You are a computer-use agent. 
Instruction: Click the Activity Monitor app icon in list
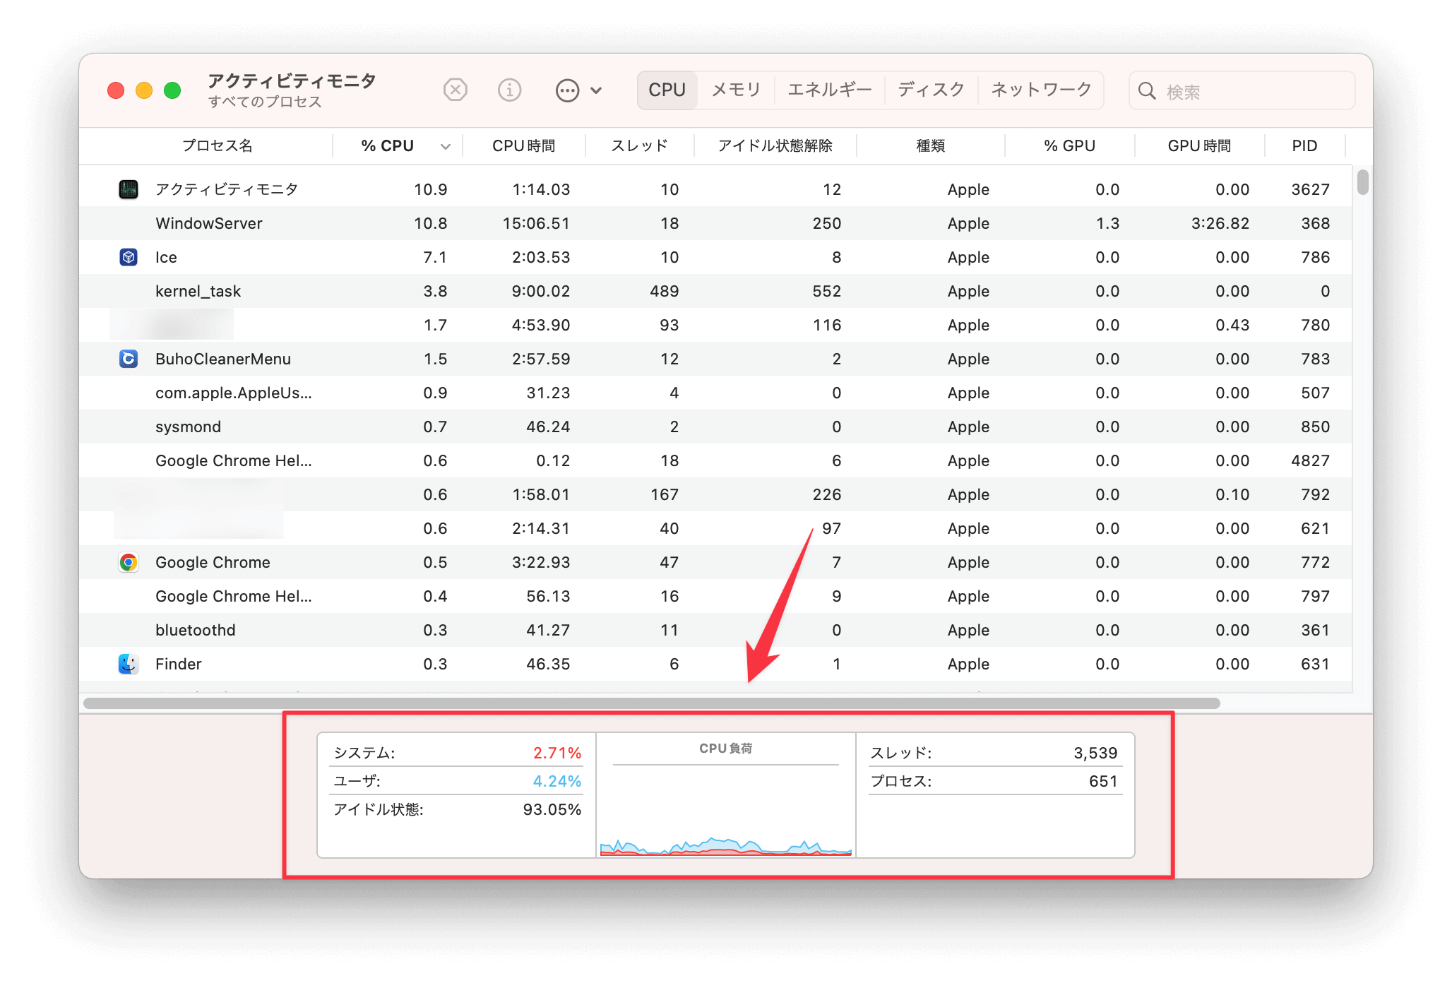[129, 189]
